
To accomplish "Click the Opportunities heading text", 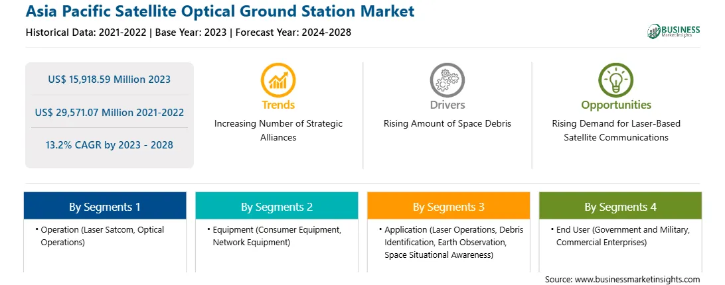I will (616, 105).
